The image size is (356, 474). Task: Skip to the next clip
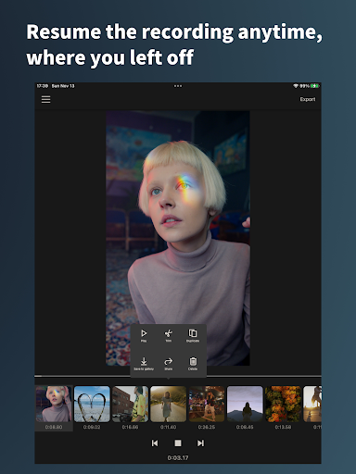tap(200, 443)
